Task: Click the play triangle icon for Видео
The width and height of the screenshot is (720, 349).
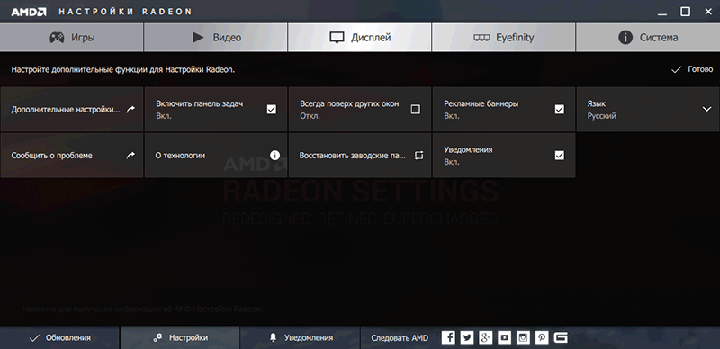Action: 198,38
